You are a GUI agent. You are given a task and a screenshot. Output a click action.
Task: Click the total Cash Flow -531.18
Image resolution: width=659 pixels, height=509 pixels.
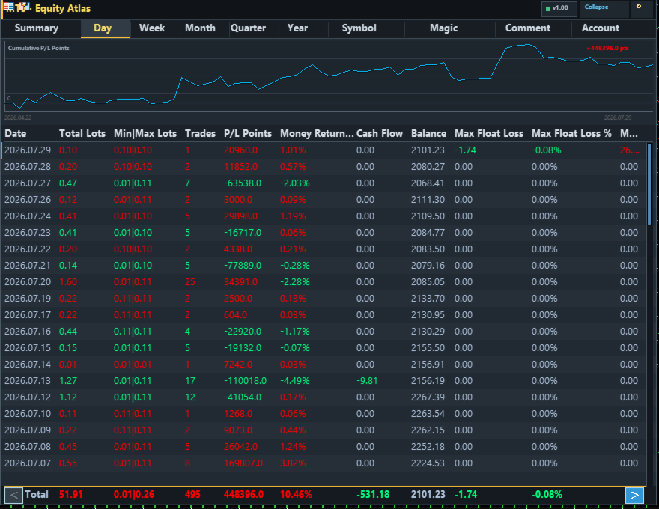(373, 495)
